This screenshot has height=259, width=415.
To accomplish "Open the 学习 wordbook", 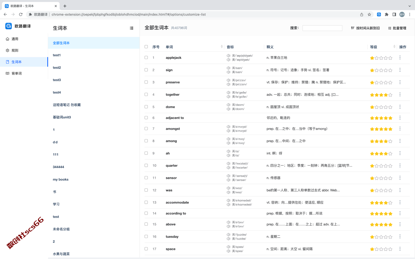I will point(94,204).
